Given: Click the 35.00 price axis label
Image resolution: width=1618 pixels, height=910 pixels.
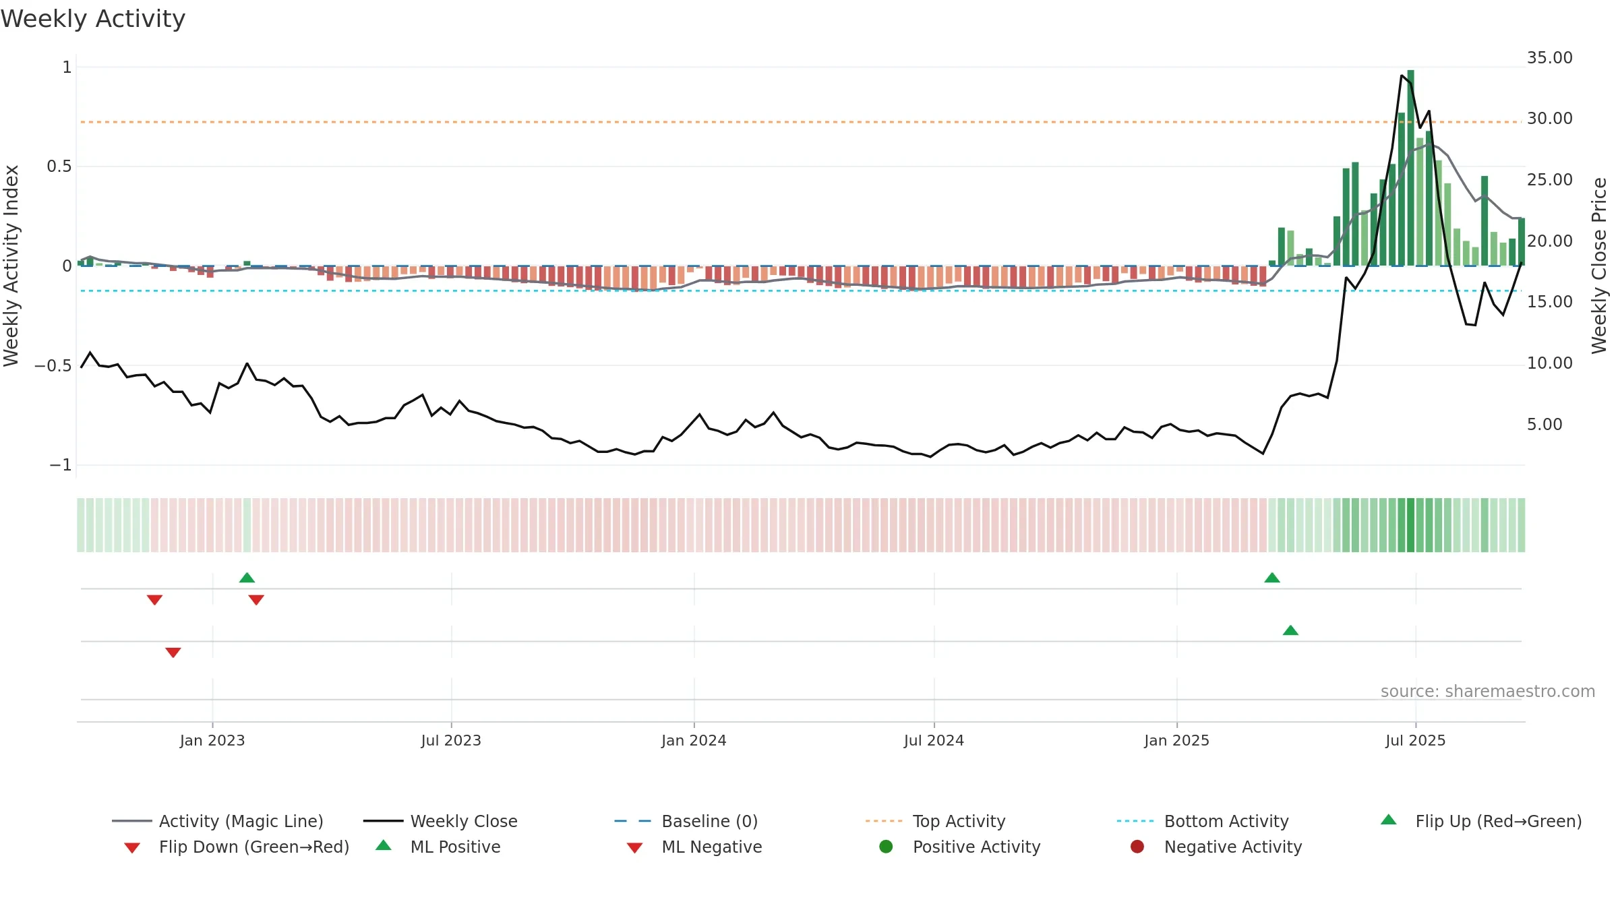Looking at the screenshot, I should 1550,58.
